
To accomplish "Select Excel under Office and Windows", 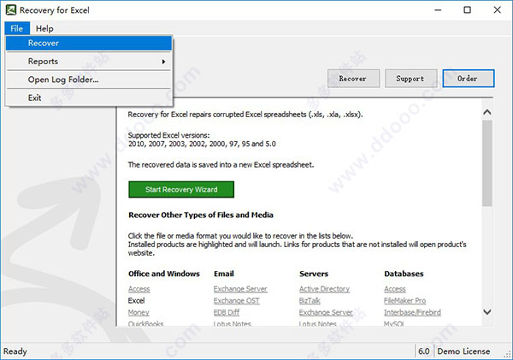I will [x=136, y=300].
